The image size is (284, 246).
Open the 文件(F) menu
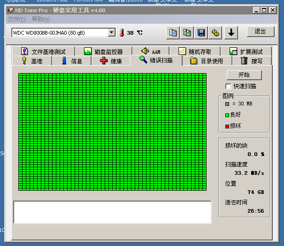[16, 19]
